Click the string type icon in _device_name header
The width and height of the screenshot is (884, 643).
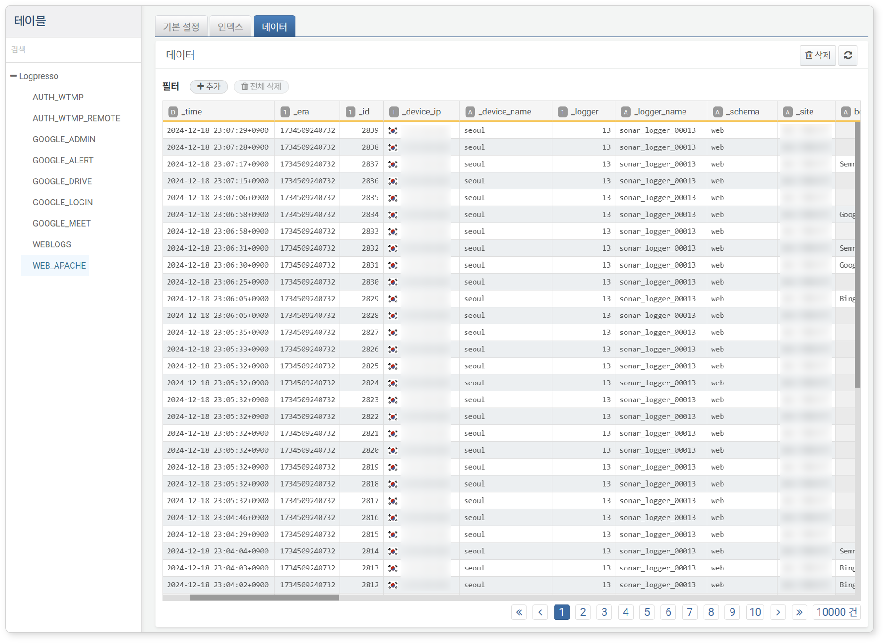tap(470, 112)
